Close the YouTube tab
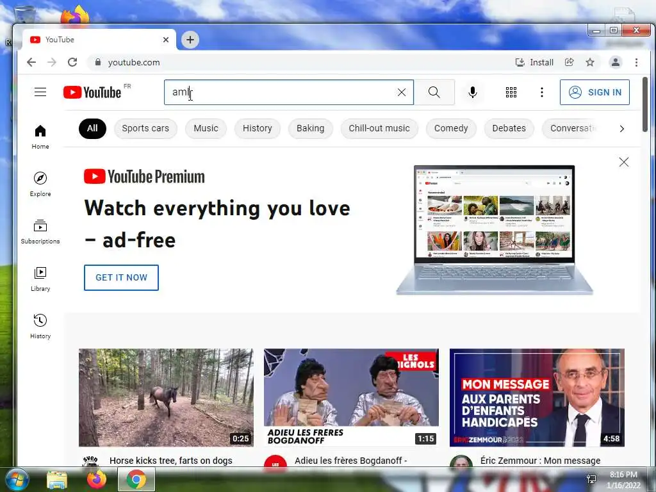Image resolution: width=656 pixels, height=492 pixels. (x=166, y=40)
